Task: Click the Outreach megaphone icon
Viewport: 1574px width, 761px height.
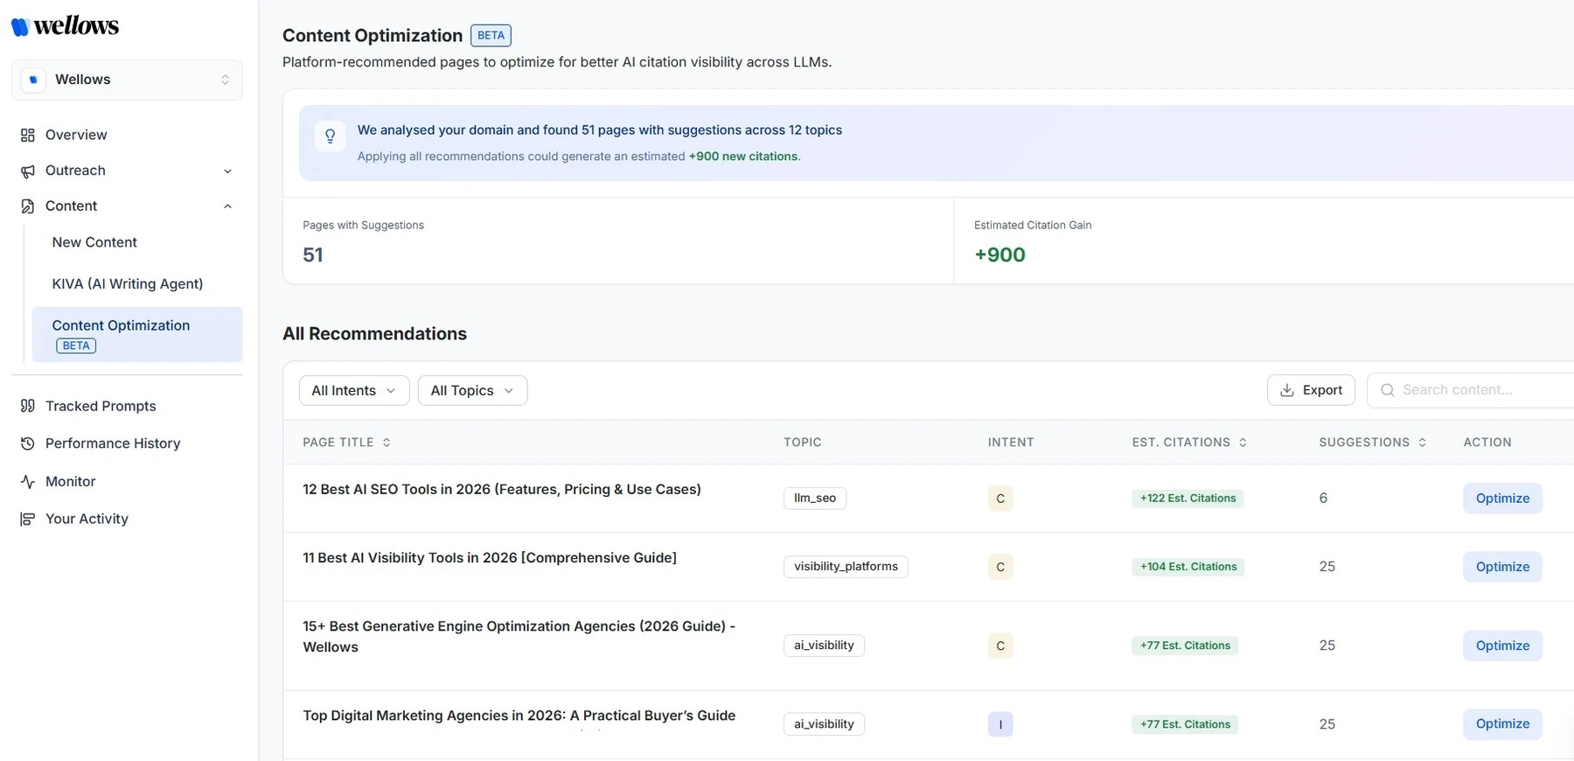Action: (28, 171)
